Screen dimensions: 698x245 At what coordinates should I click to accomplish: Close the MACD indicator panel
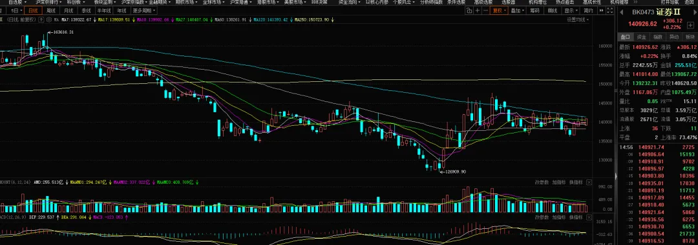pos(589,217)
